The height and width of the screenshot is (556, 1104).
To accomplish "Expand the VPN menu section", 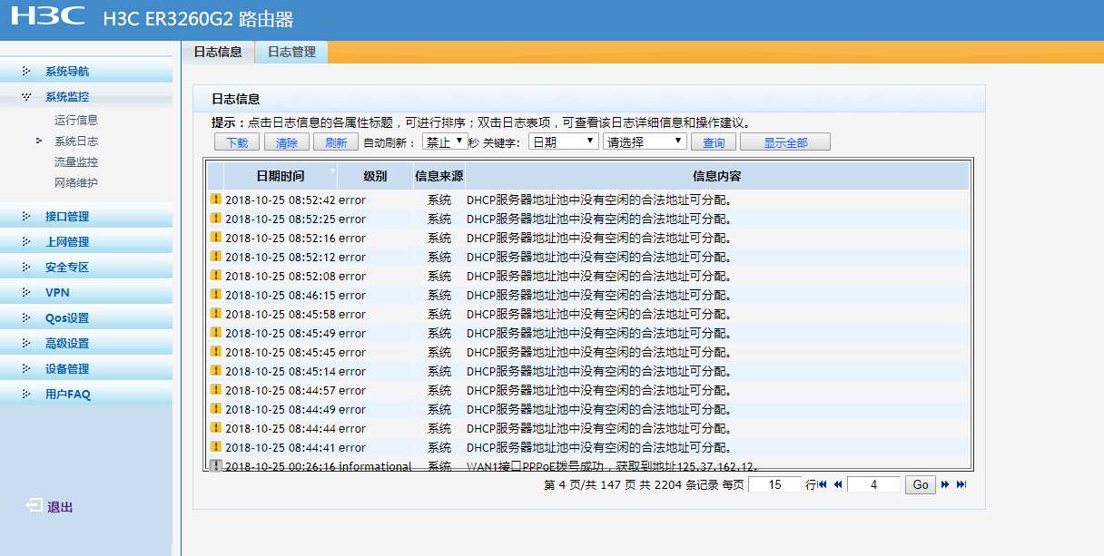I will click(57, 293).
